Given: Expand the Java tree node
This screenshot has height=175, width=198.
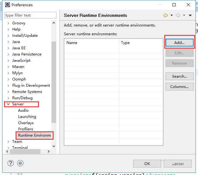Looking at the screenshot, I should (8, 42).
